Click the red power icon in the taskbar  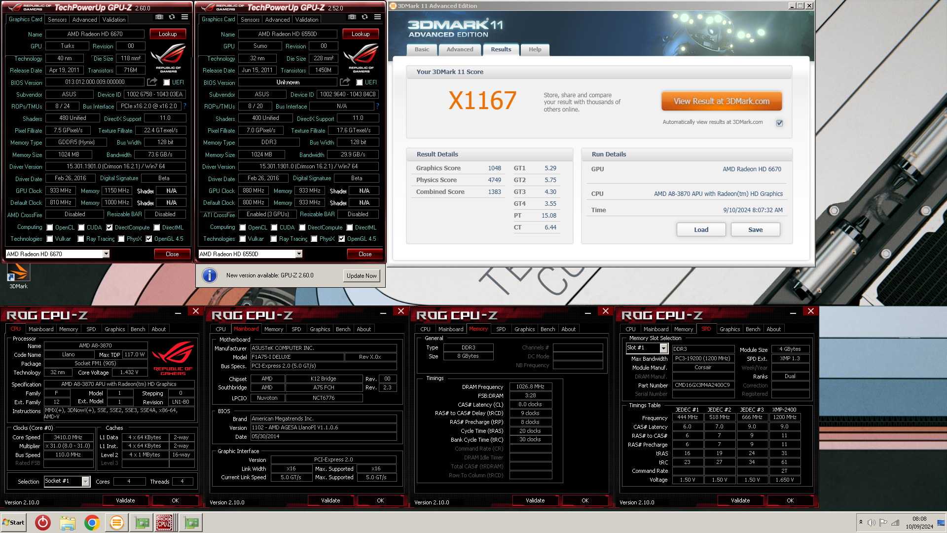43,523
